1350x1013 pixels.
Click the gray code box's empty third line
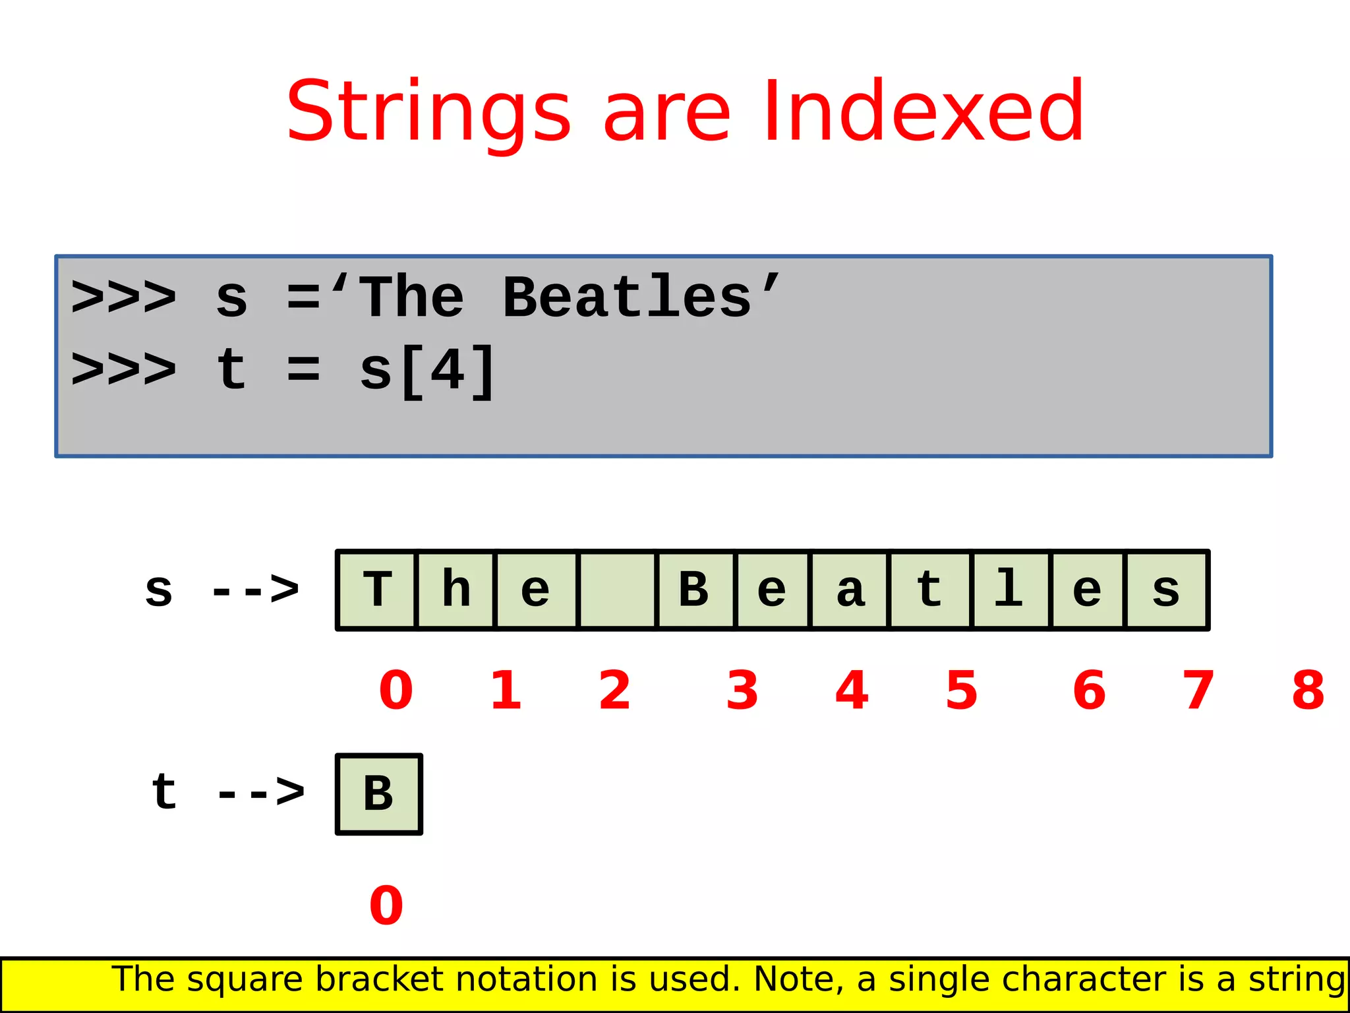tap(663, 429)
